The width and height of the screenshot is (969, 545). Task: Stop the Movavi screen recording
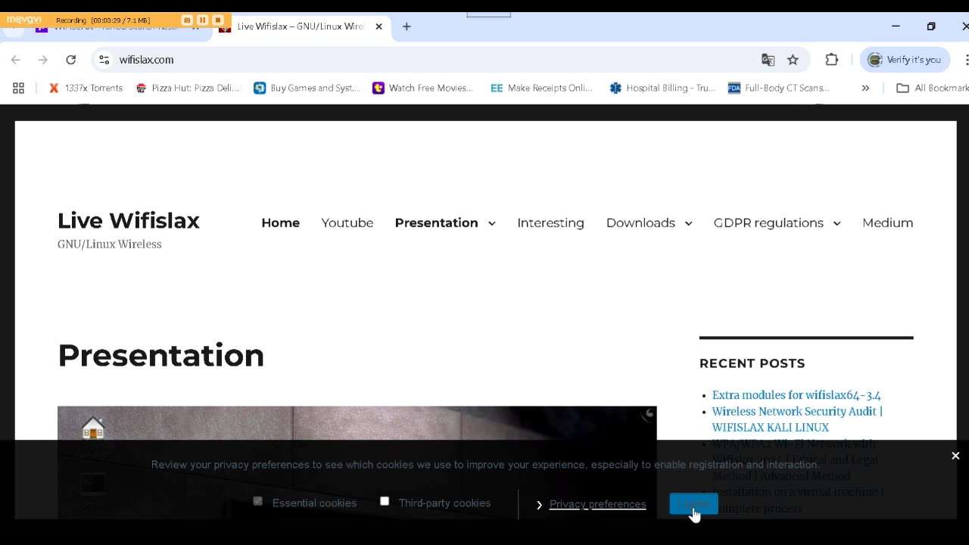pos(218,20)
